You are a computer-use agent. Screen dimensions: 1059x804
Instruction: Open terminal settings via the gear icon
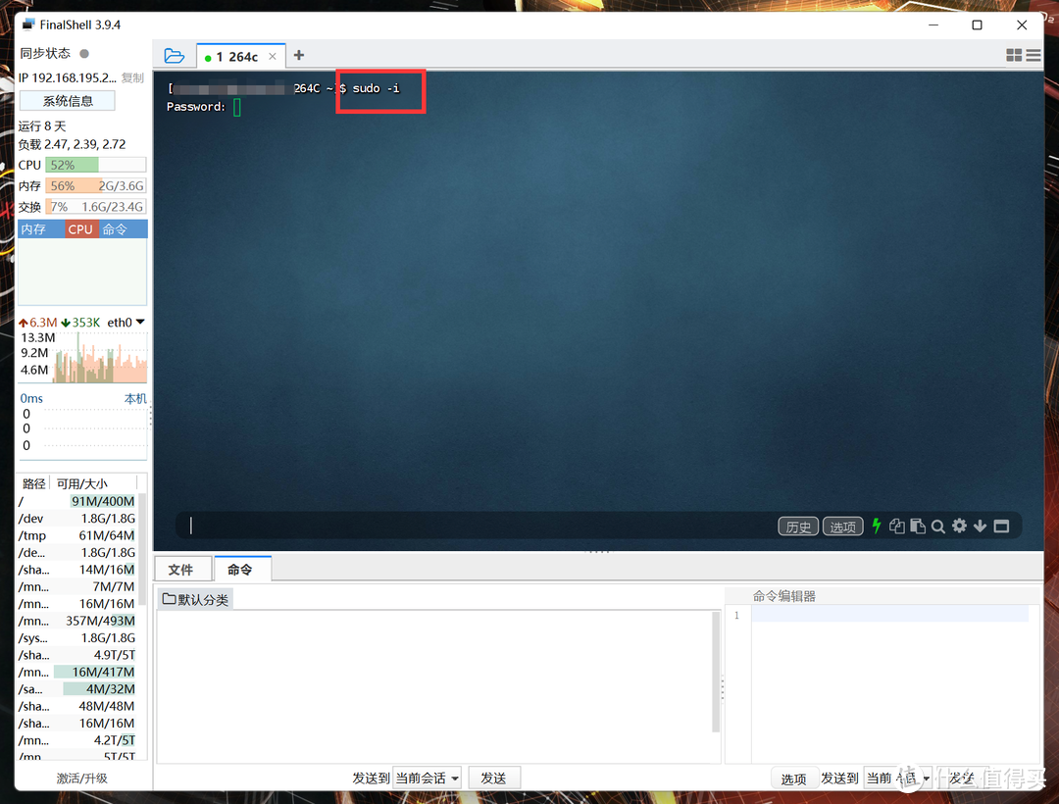(959, 526)
